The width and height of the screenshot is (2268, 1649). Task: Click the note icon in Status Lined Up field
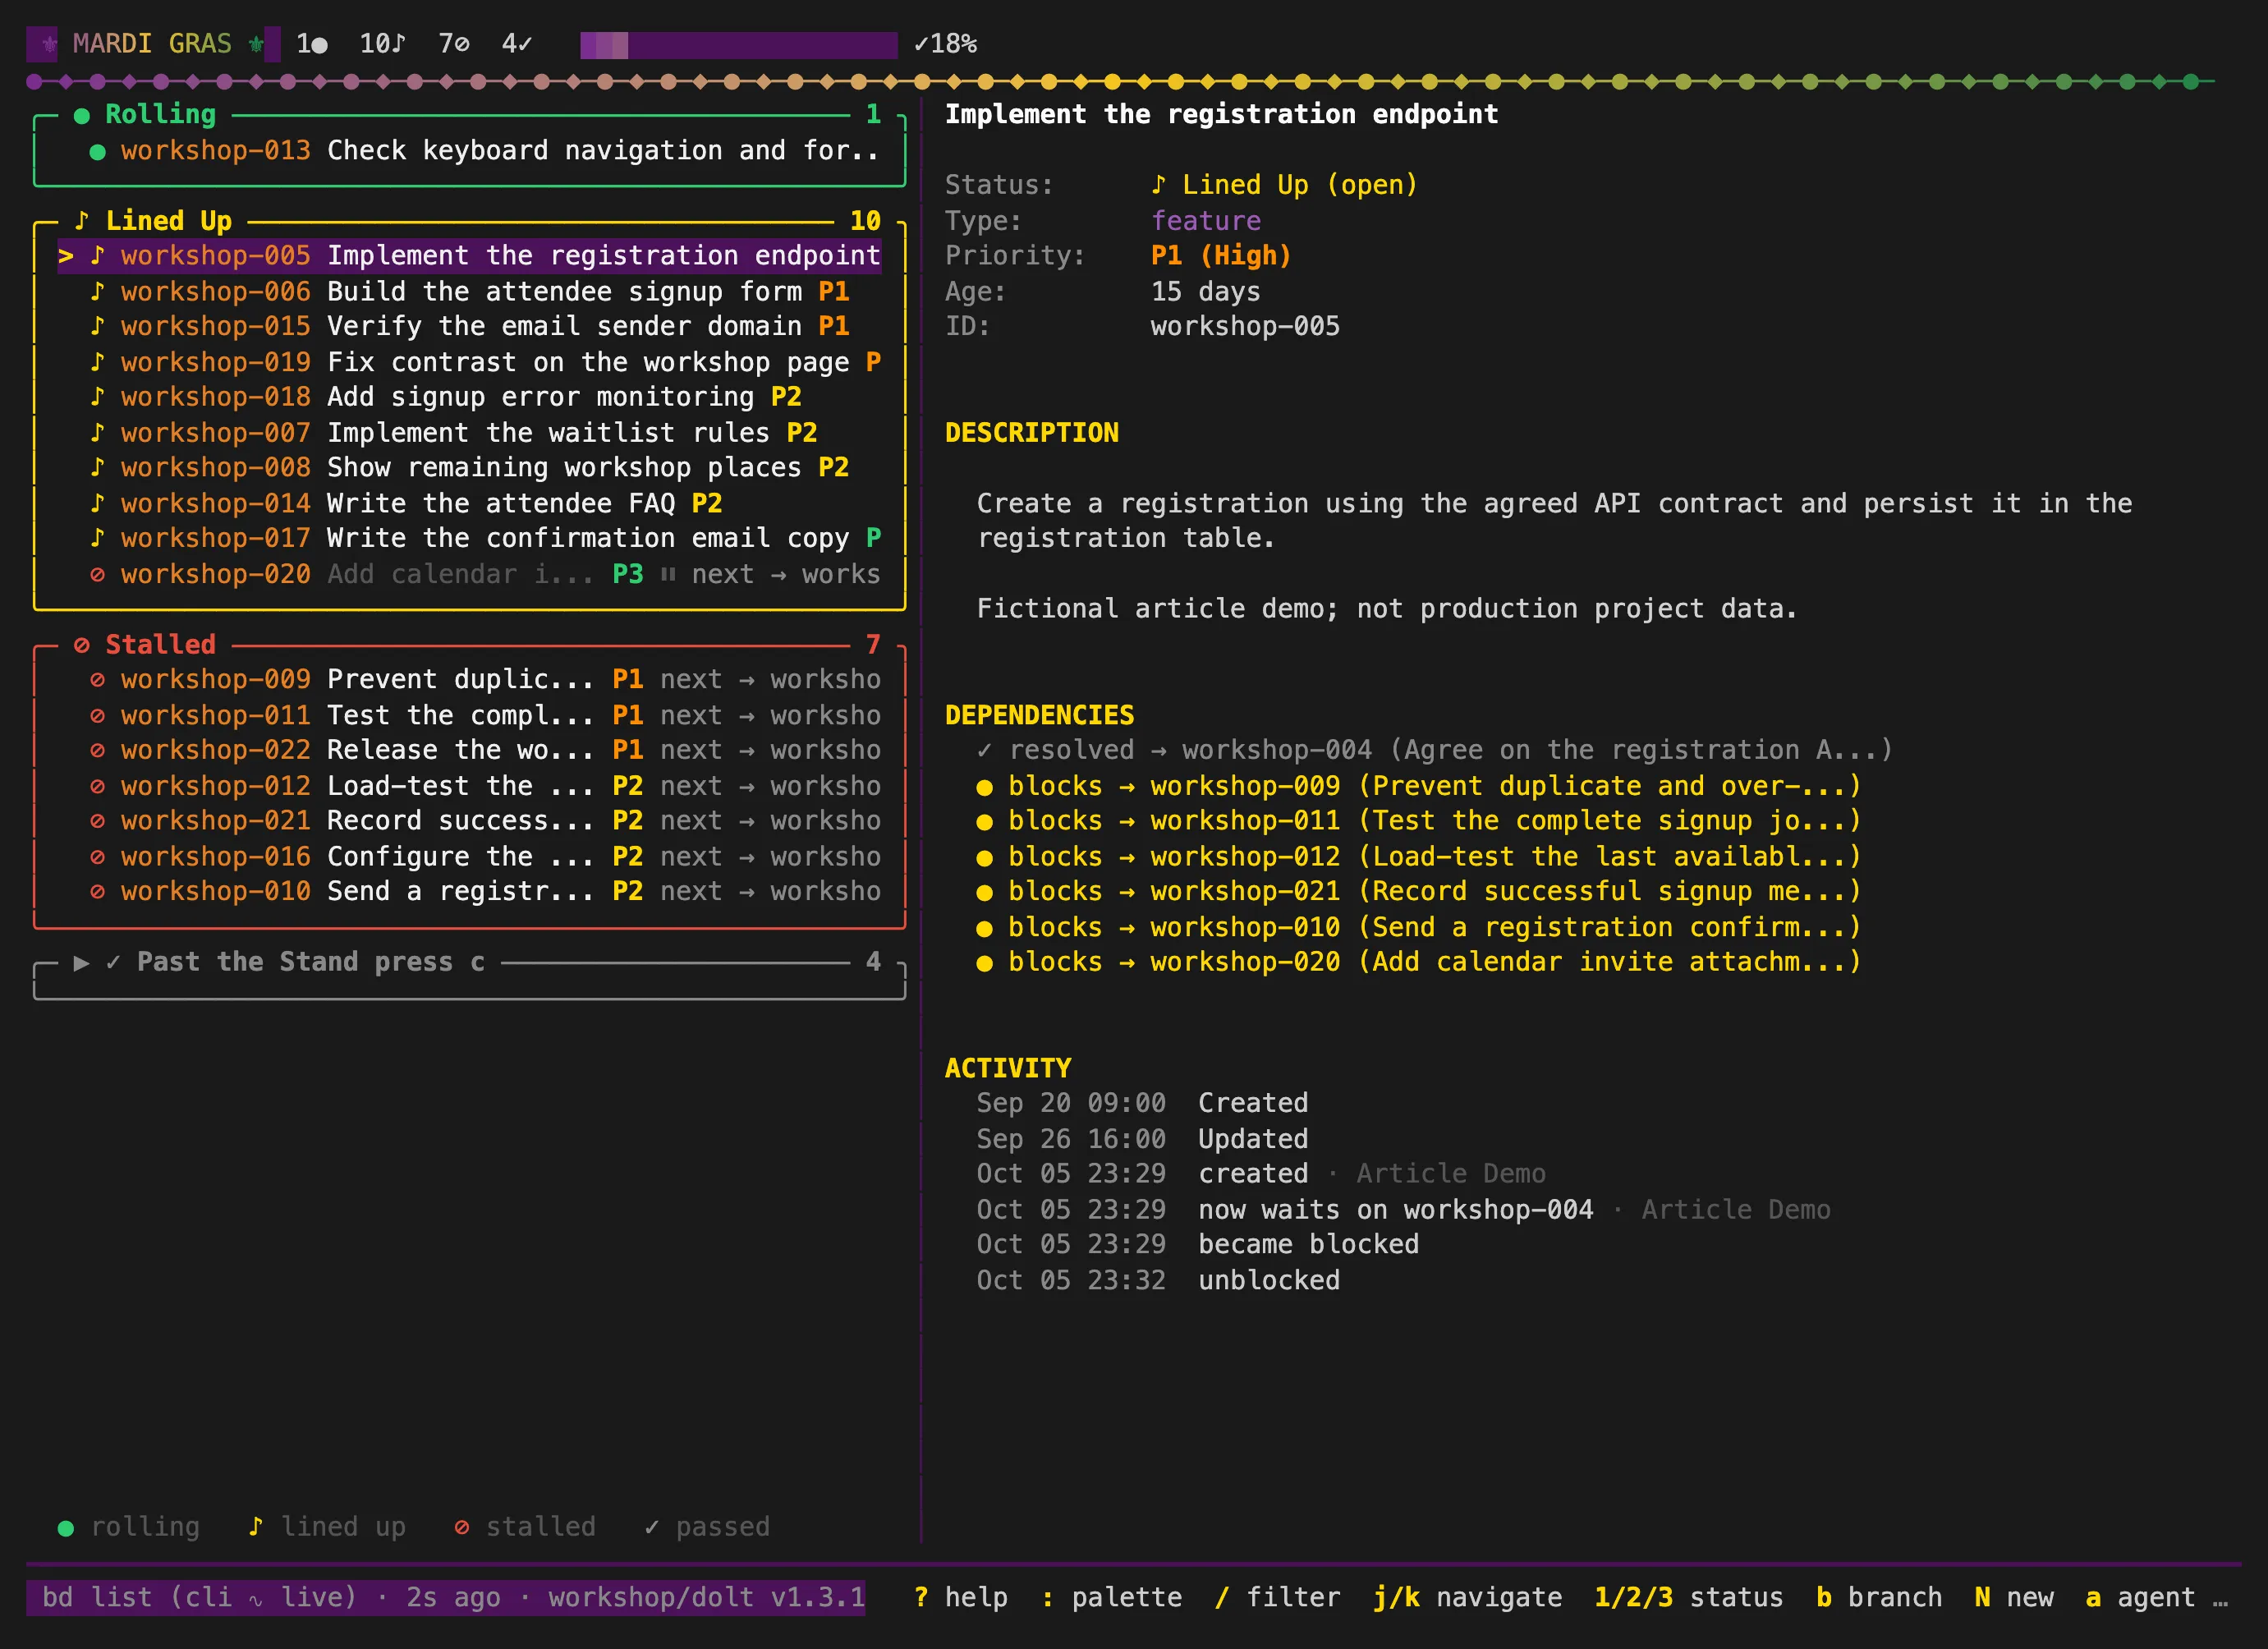point(1158,185)
